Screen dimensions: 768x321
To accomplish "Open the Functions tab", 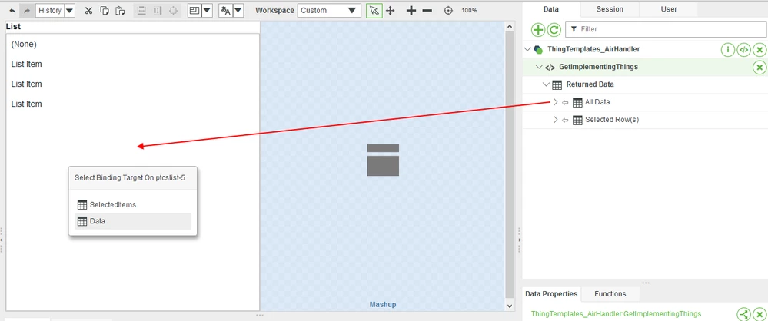I will (x=610, y=294).
